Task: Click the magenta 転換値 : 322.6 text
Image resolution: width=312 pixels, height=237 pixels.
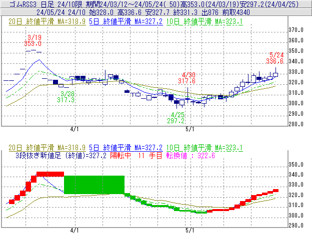Action: 190,155
